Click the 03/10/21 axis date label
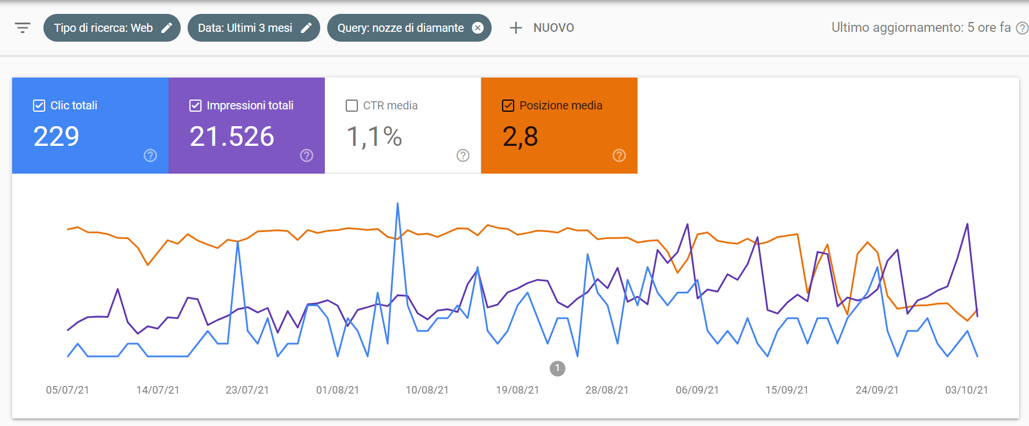The width and height of the screenshot is (1029, 426). click(966, 390)
